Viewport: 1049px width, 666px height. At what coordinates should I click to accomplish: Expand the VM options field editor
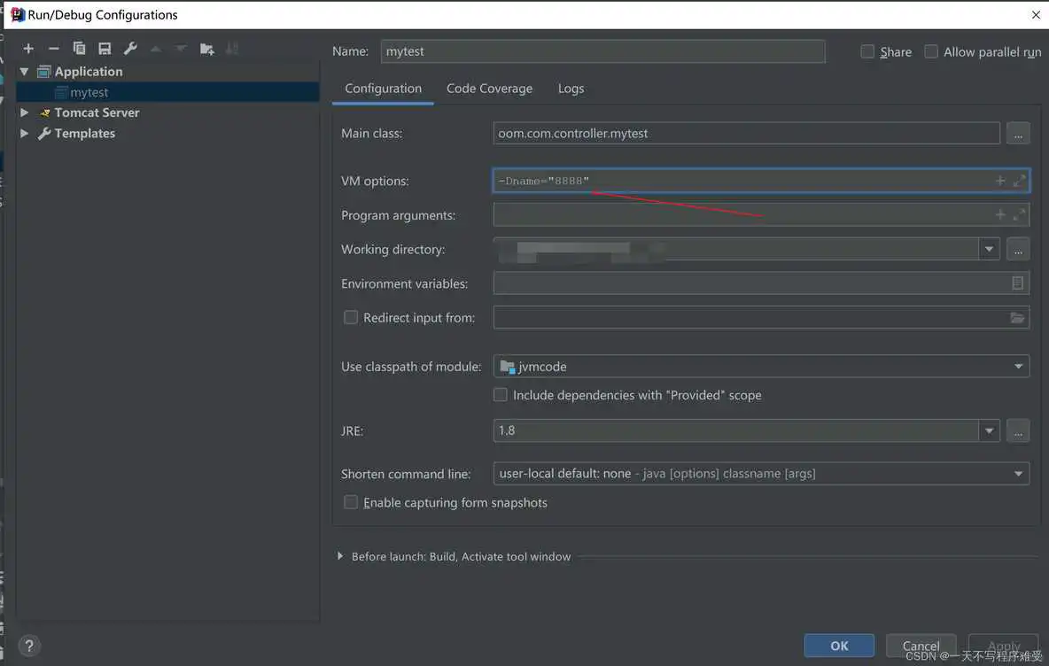[x=1019, y=181]
